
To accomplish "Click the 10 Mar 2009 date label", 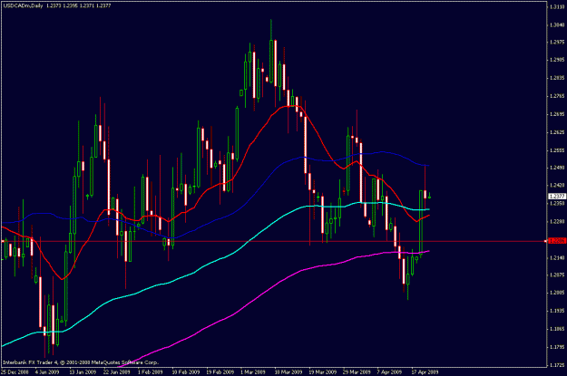I will [x=288, y=372].
